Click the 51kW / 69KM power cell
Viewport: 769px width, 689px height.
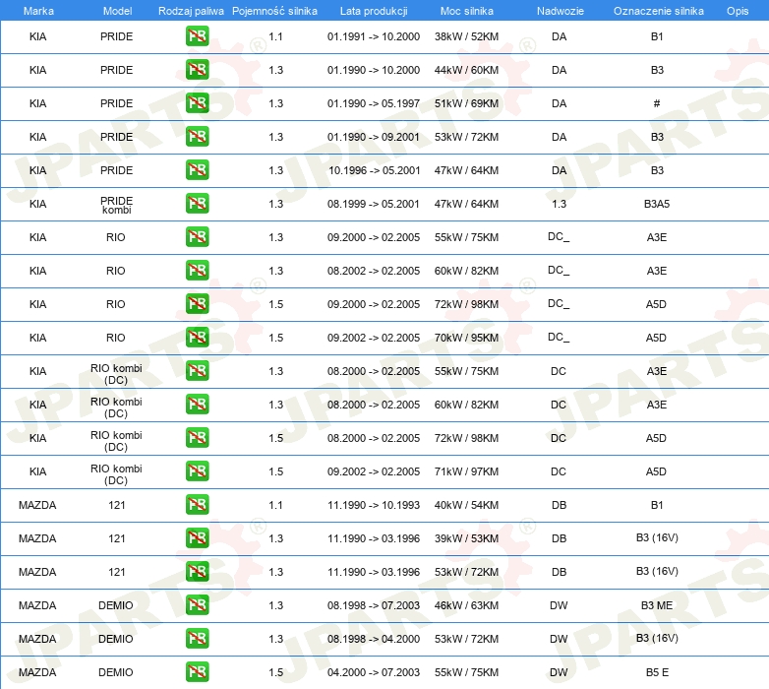pos(466,103)
